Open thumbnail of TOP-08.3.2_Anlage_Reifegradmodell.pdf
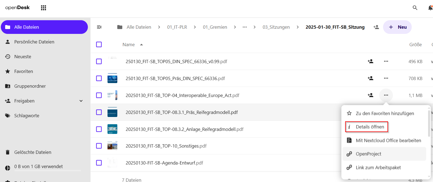The image size is (433, 182). 112,129
